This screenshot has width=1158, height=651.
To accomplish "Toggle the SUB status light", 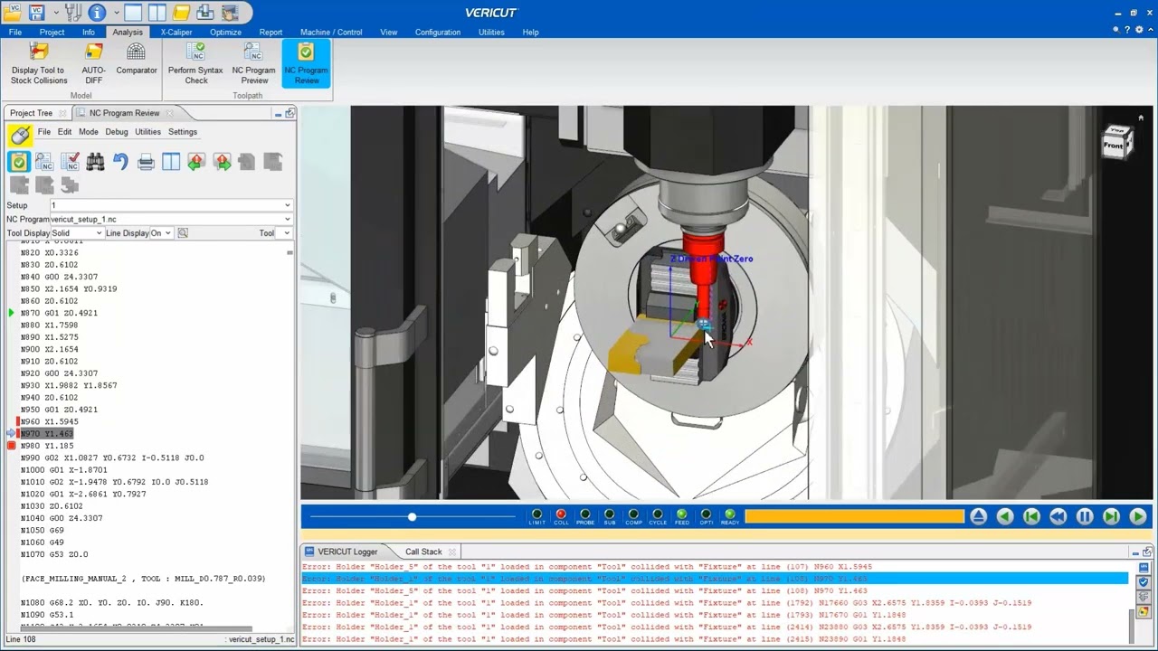I will click(x=609, y=516).
